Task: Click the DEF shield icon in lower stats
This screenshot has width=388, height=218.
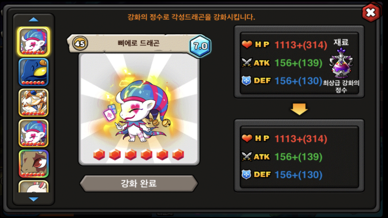Action: point(247,174)
